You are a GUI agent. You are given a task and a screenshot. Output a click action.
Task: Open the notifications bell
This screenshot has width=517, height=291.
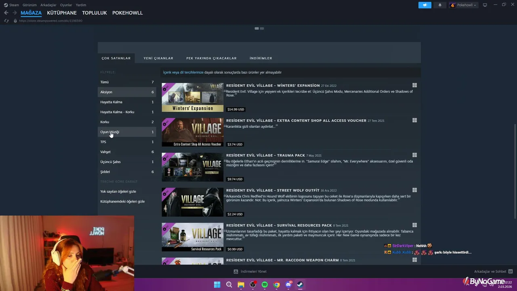coord(440,5)
